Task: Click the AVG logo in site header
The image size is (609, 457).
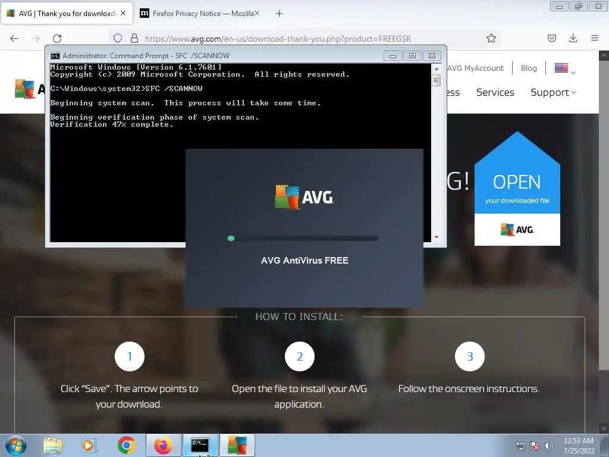Action: tap(30, 89)
